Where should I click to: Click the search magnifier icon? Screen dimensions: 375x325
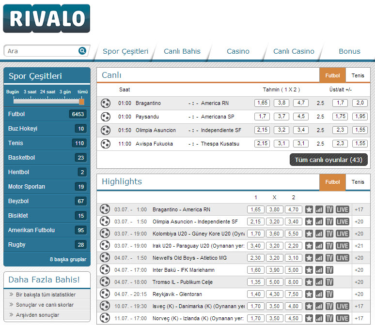82,51
